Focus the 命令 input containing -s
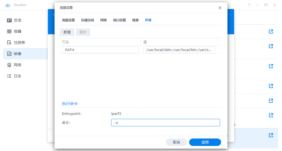Viewport: 282px width, 151px height. click(165, 123)
